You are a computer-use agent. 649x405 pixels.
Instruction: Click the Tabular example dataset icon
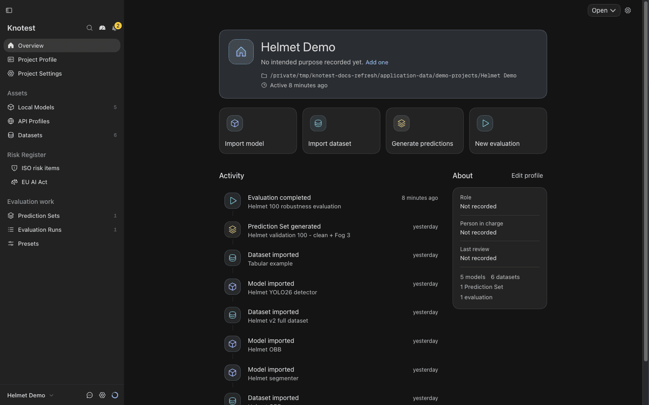tap(233, 258)
